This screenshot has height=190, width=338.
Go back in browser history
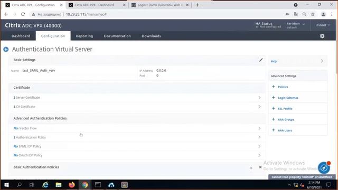click(x=6, y=14)
